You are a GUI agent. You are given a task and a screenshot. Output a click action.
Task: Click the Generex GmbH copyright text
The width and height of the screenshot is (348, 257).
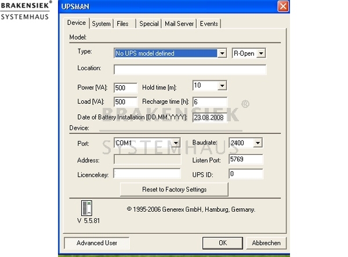coord(191,209)
